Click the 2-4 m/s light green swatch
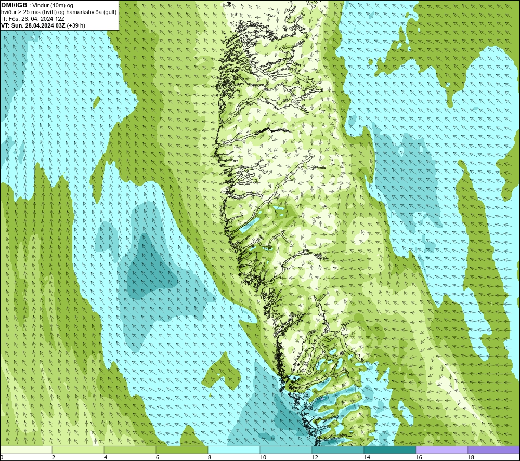The width and height of the screenshot is (520, 461). pyautogui.click(x=78, y=450)
